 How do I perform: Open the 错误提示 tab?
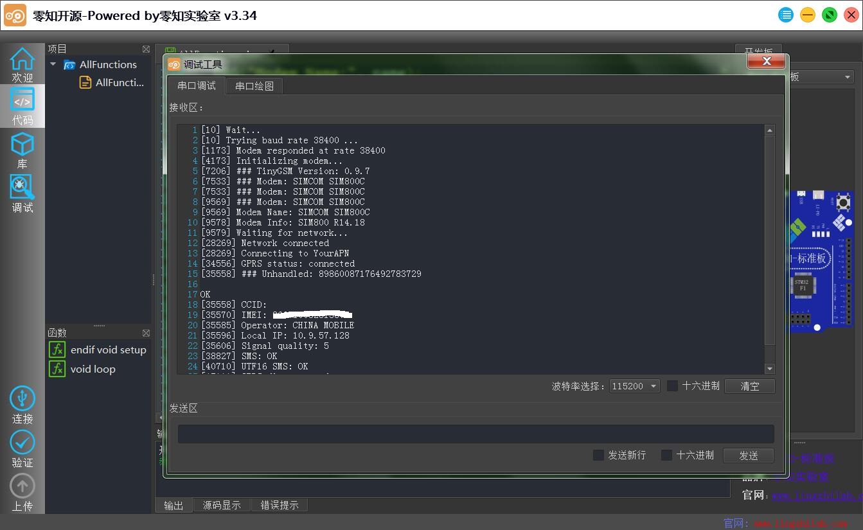(280, 505)
